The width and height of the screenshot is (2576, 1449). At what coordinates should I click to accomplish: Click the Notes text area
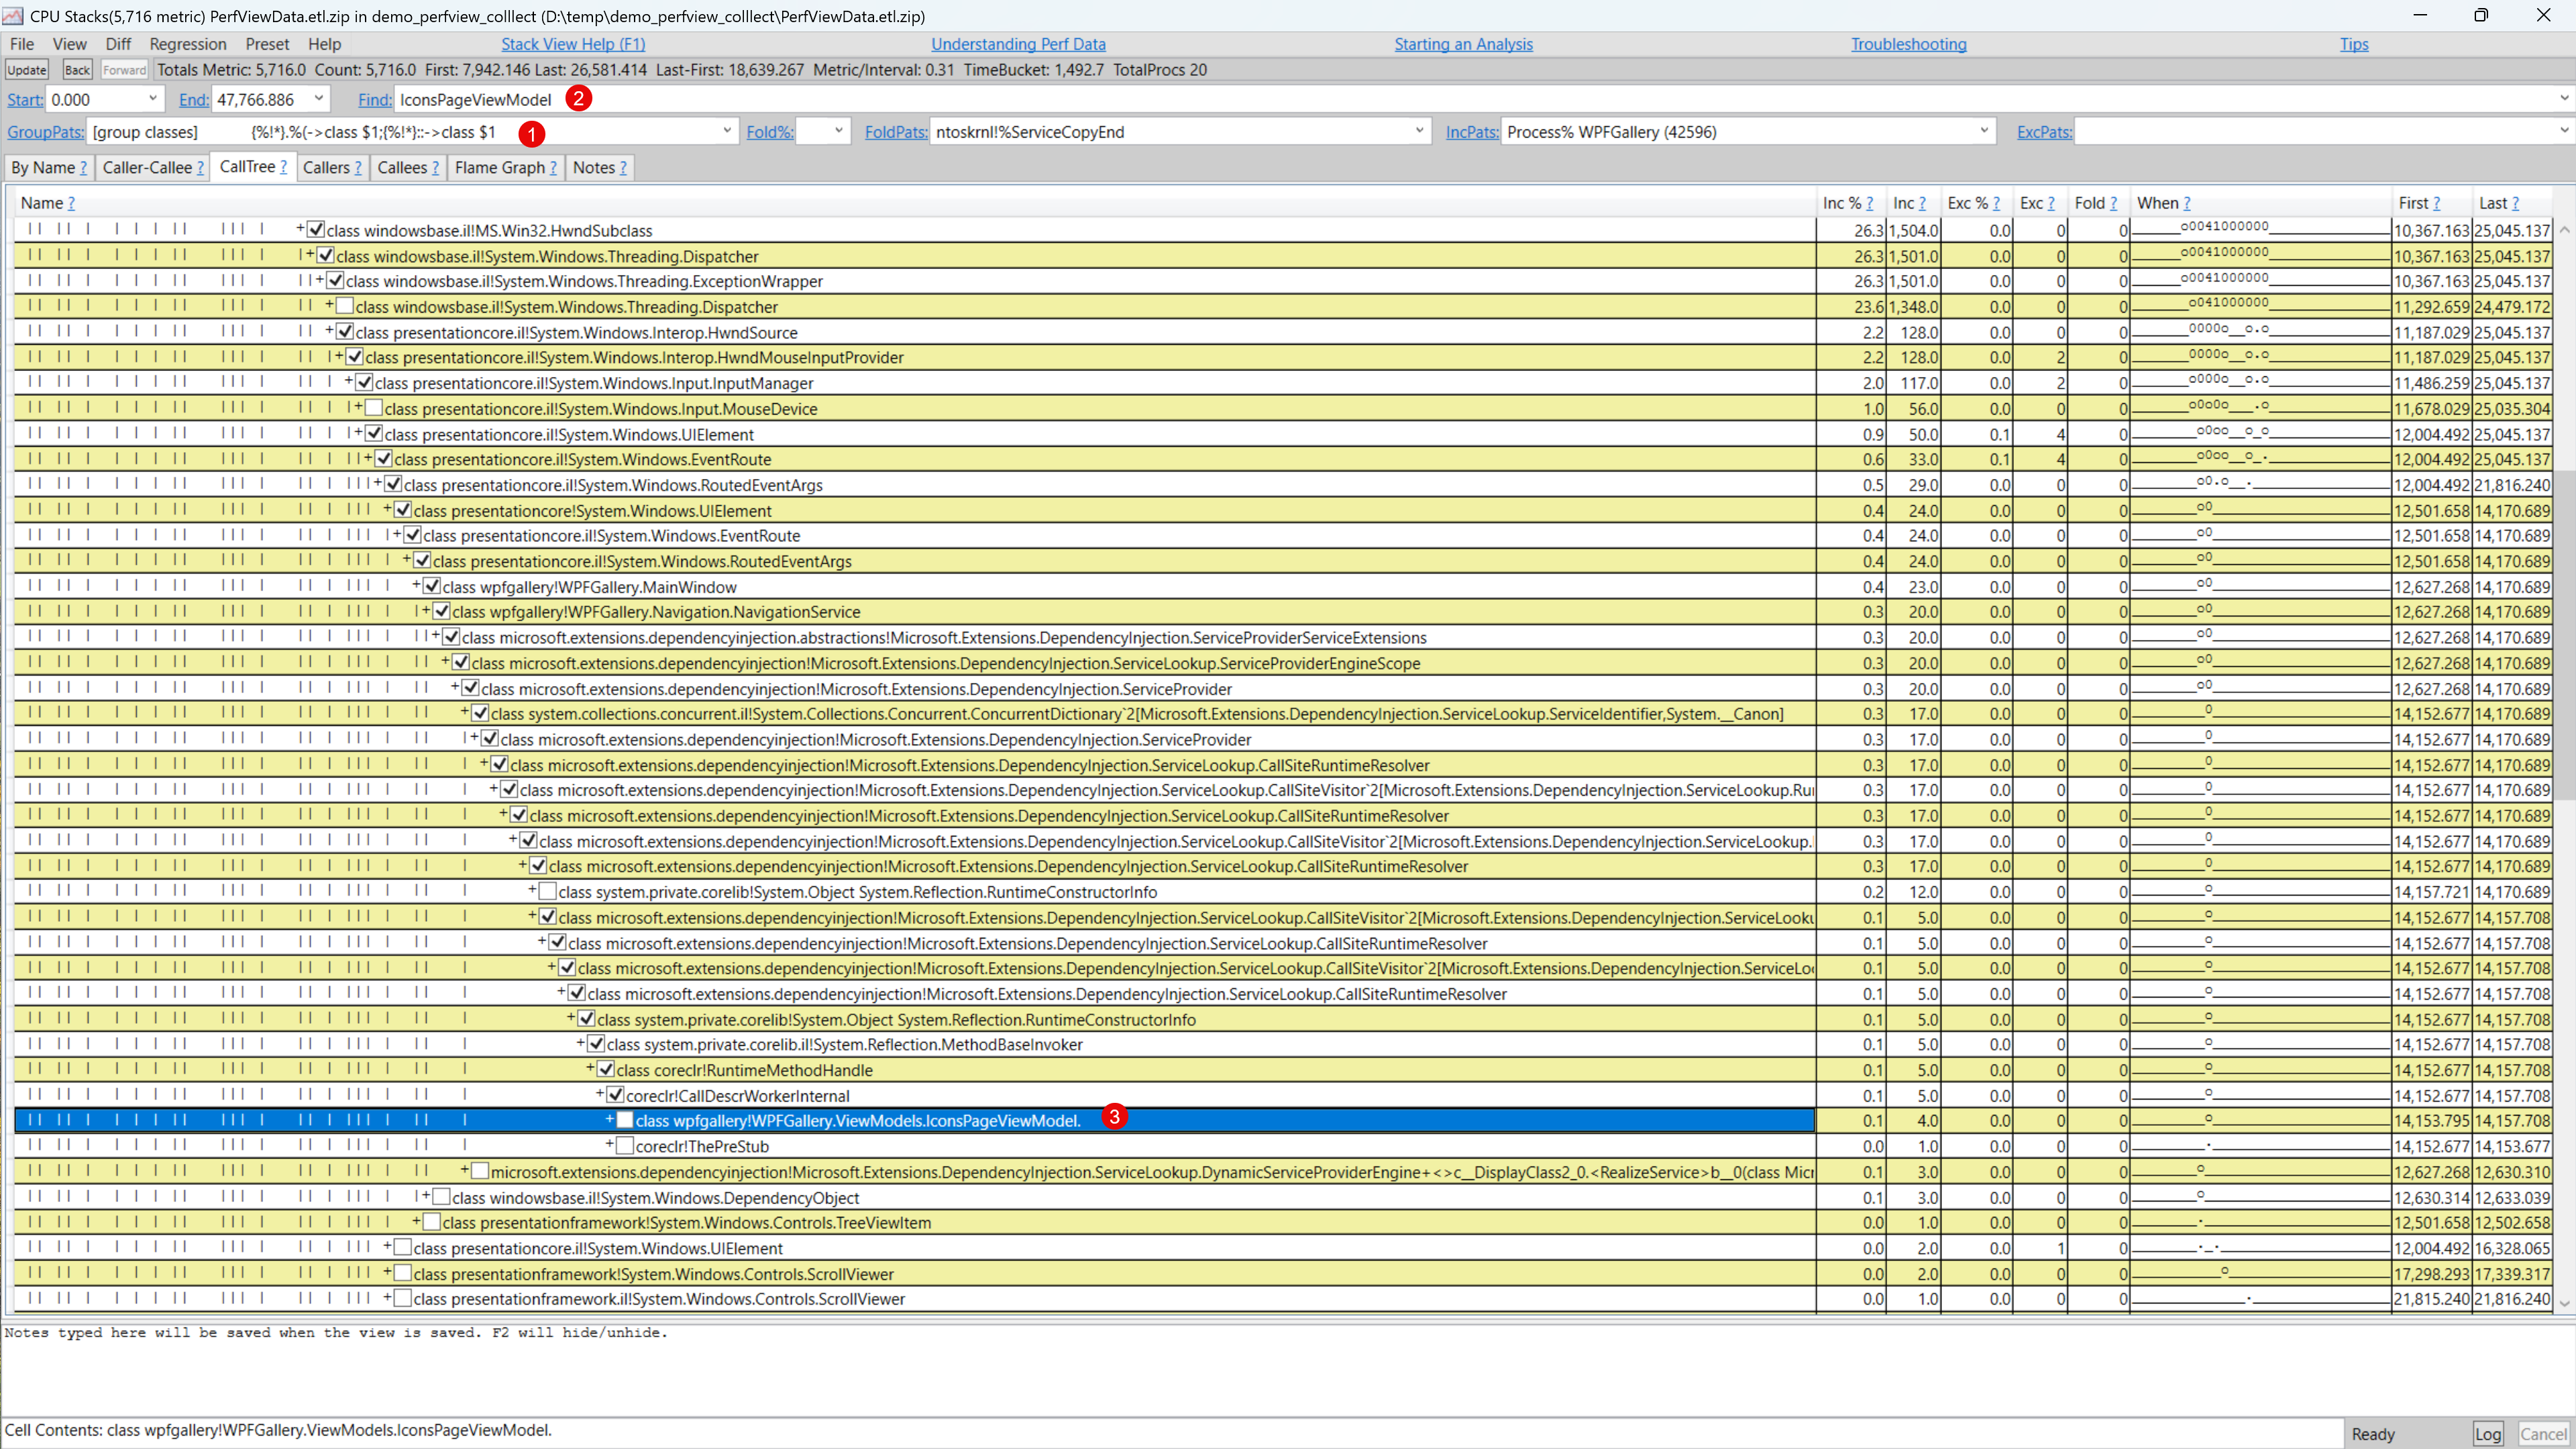[x=1288, y=1369]
